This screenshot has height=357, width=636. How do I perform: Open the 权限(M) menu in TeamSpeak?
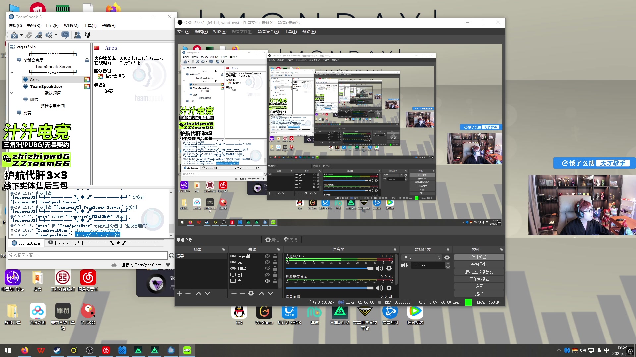pos(71,26)
